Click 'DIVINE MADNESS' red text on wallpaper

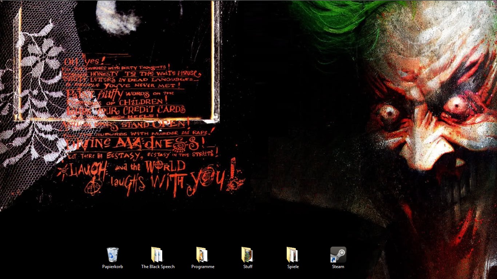[x=135, y=143]
